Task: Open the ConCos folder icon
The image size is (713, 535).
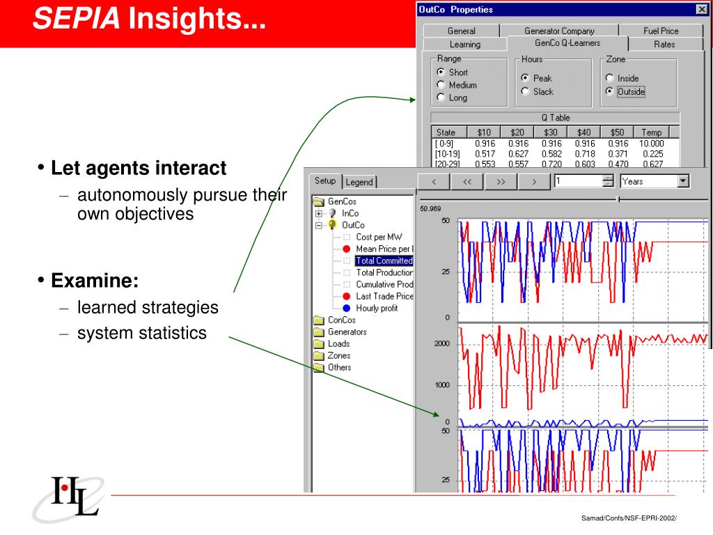Action: click(x=319, y=320)
